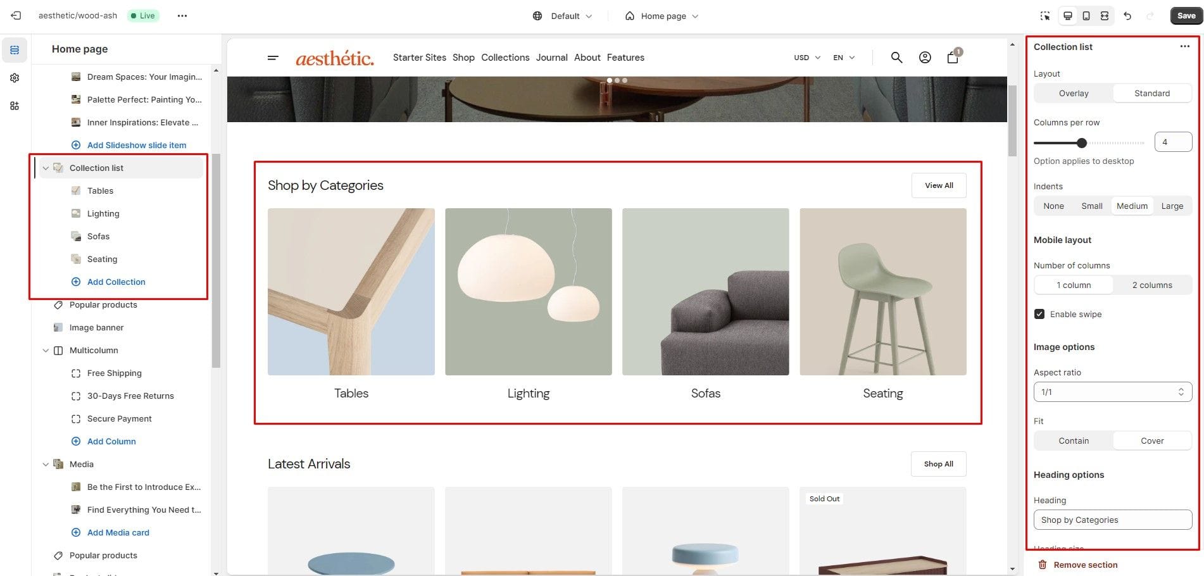Click the inspector selection tool icon

coord(1045,16)
